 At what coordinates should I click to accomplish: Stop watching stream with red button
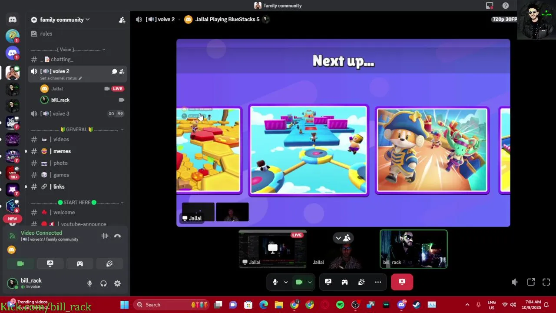point(402,282)
